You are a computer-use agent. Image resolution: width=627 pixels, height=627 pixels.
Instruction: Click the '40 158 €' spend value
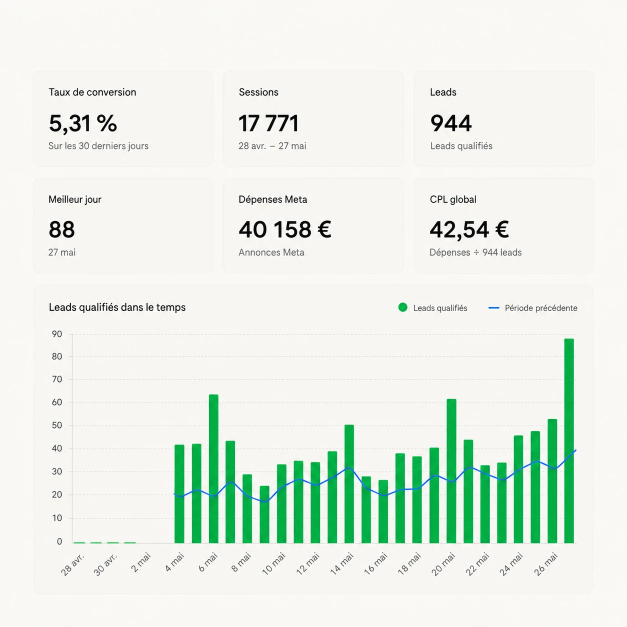click(x=285, y=230)
